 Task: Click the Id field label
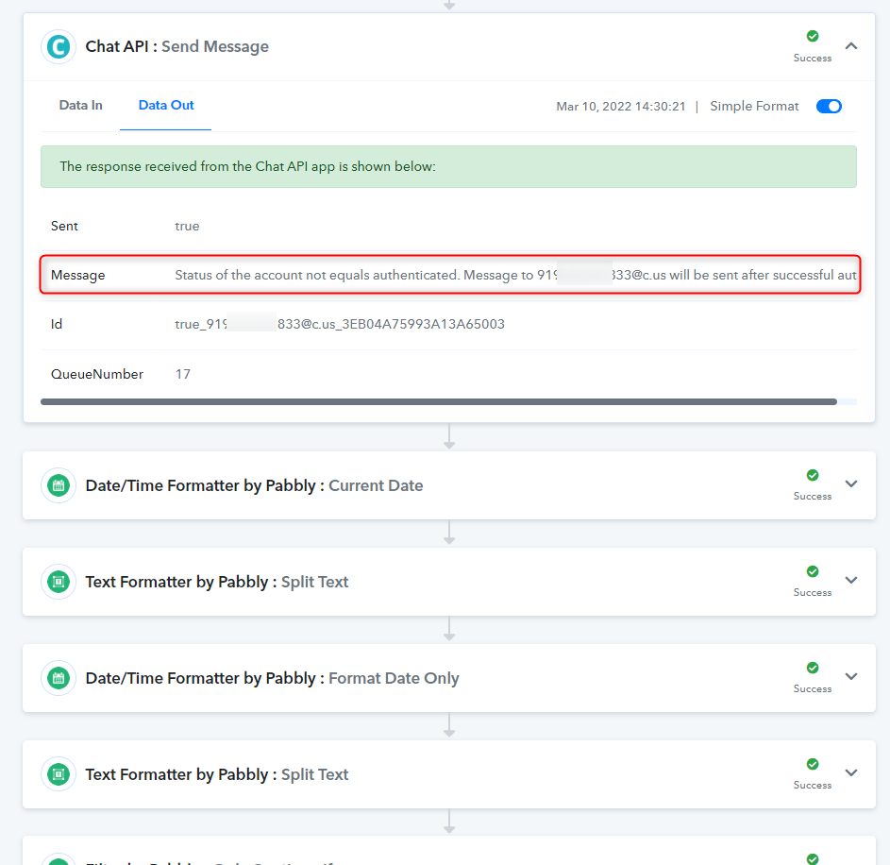tap(57, 324)
